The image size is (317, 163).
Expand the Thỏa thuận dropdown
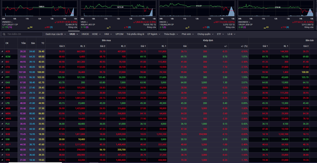tap(171, 34)
